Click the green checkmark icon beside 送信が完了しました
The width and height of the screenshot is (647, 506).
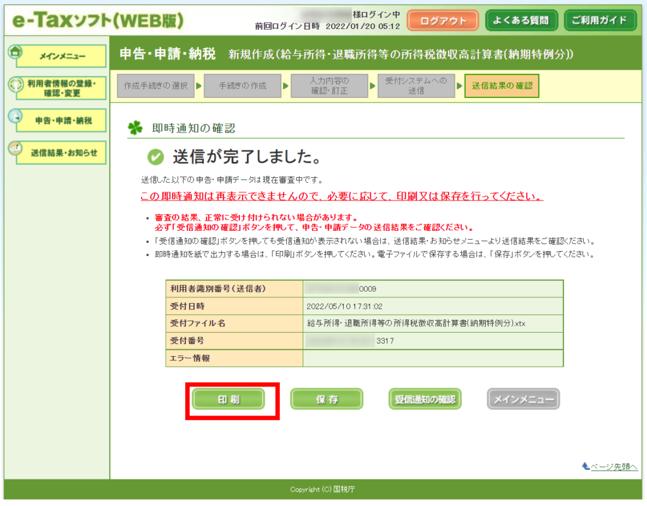[x=155, y=156]
